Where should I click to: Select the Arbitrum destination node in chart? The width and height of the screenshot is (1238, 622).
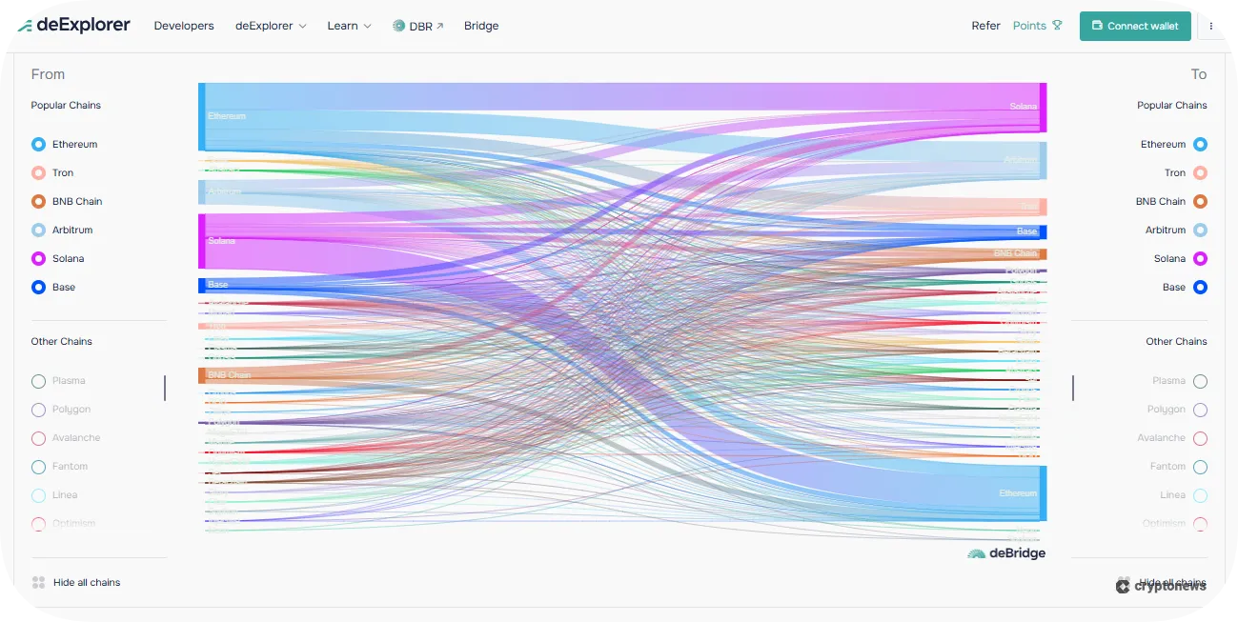click(1044, 160)
